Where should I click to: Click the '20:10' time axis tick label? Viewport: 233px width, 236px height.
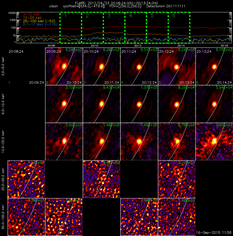click(x=94, y=45)
